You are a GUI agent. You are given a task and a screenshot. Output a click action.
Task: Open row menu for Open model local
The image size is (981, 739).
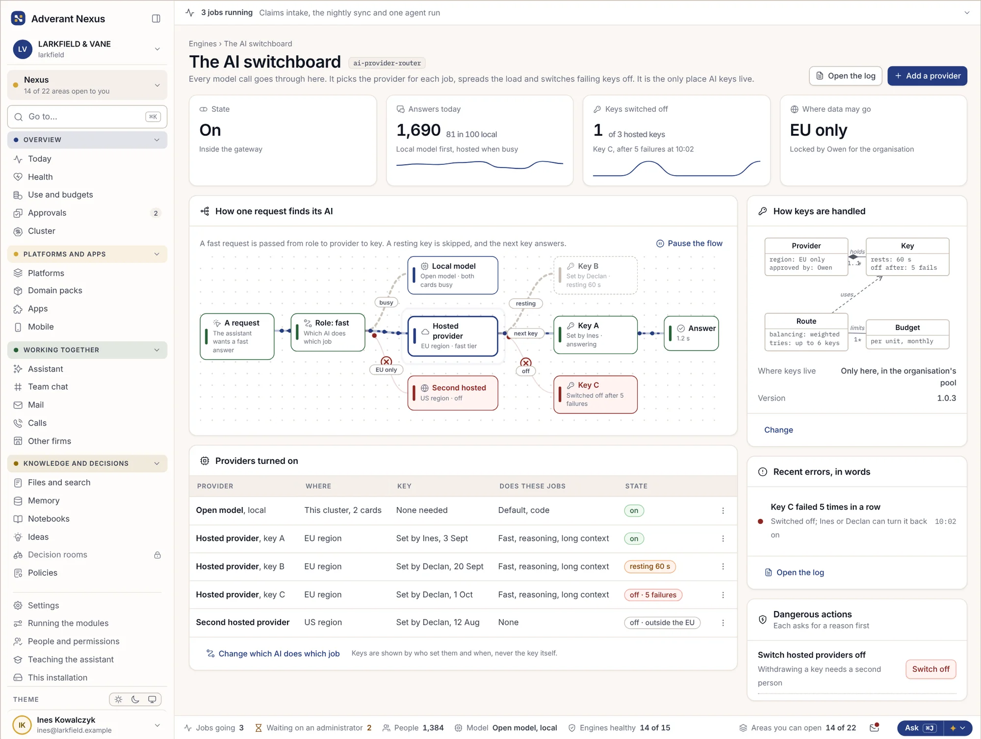click(723, 510)
